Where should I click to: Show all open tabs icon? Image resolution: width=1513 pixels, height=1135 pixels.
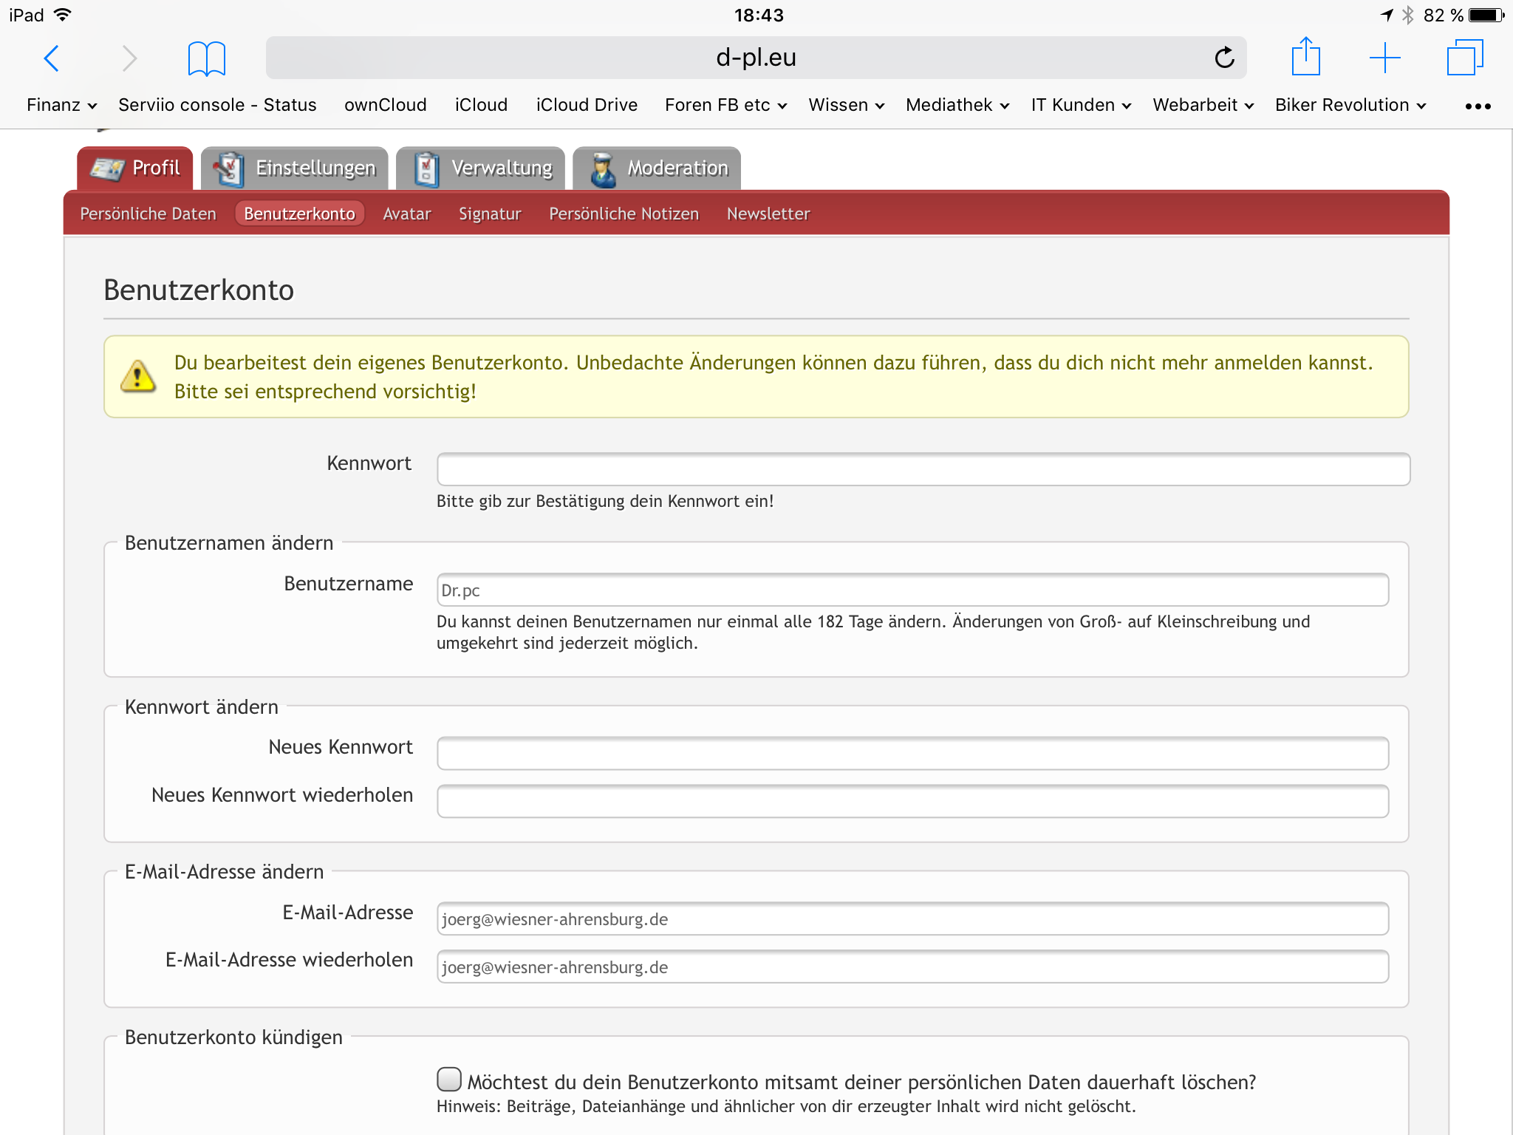click(1464, 58)
